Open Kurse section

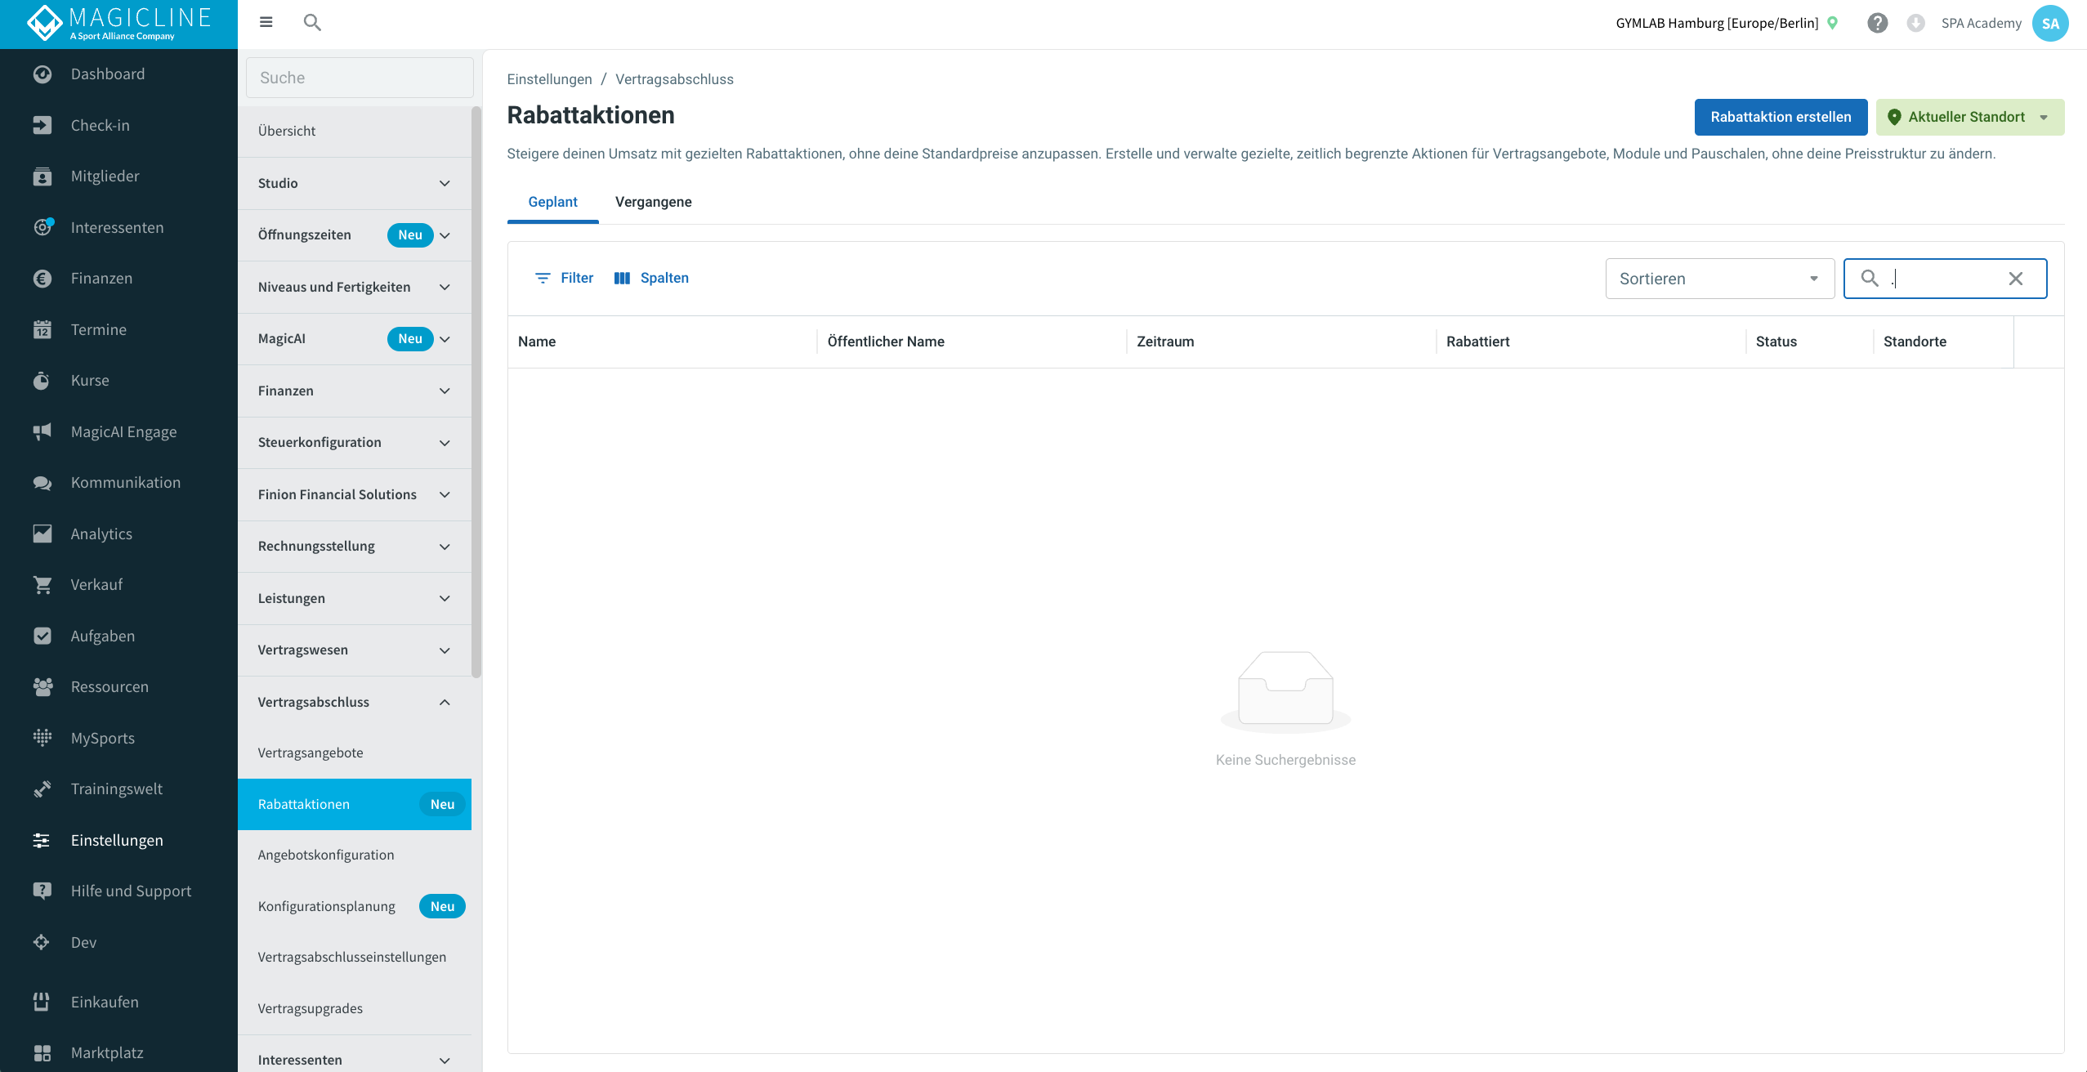118,381
